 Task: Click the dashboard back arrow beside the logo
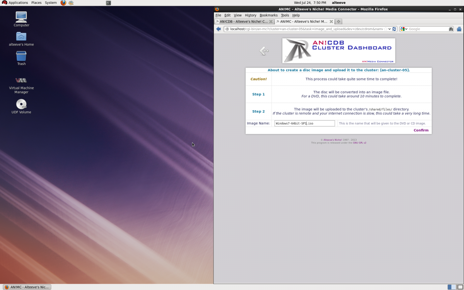click(x=264, y=51)
